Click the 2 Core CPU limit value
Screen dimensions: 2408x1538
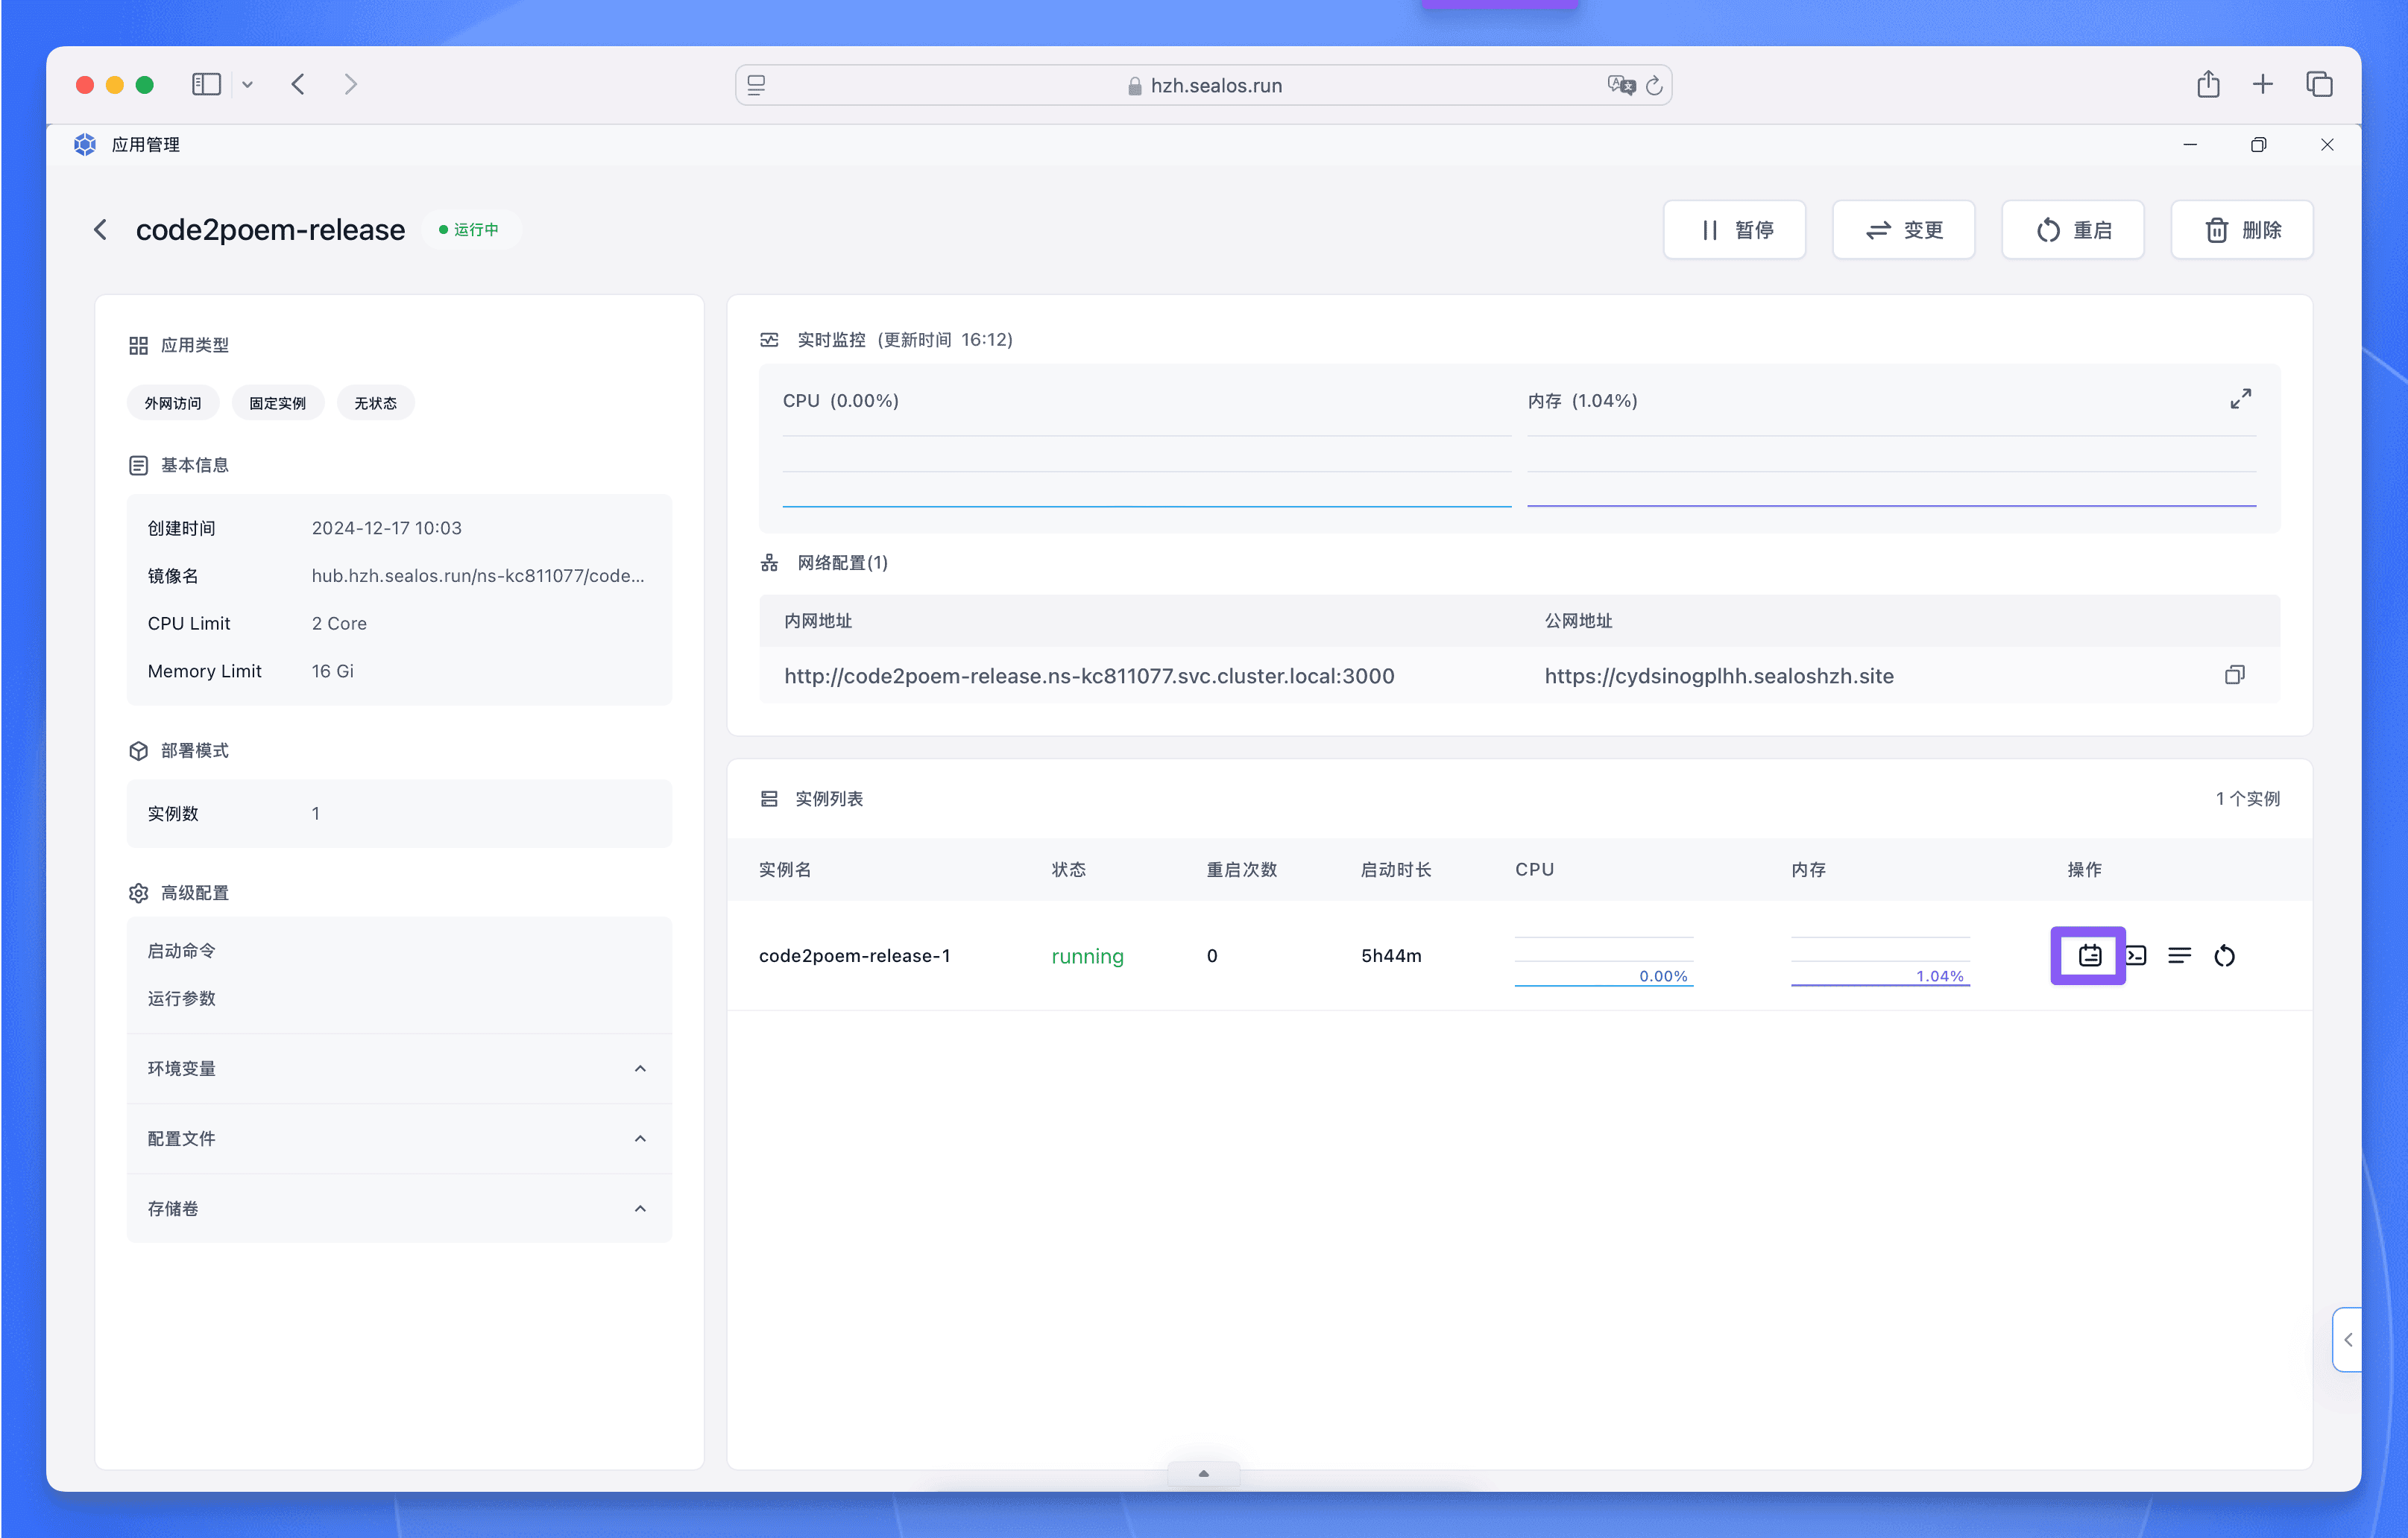coord(339,623)
